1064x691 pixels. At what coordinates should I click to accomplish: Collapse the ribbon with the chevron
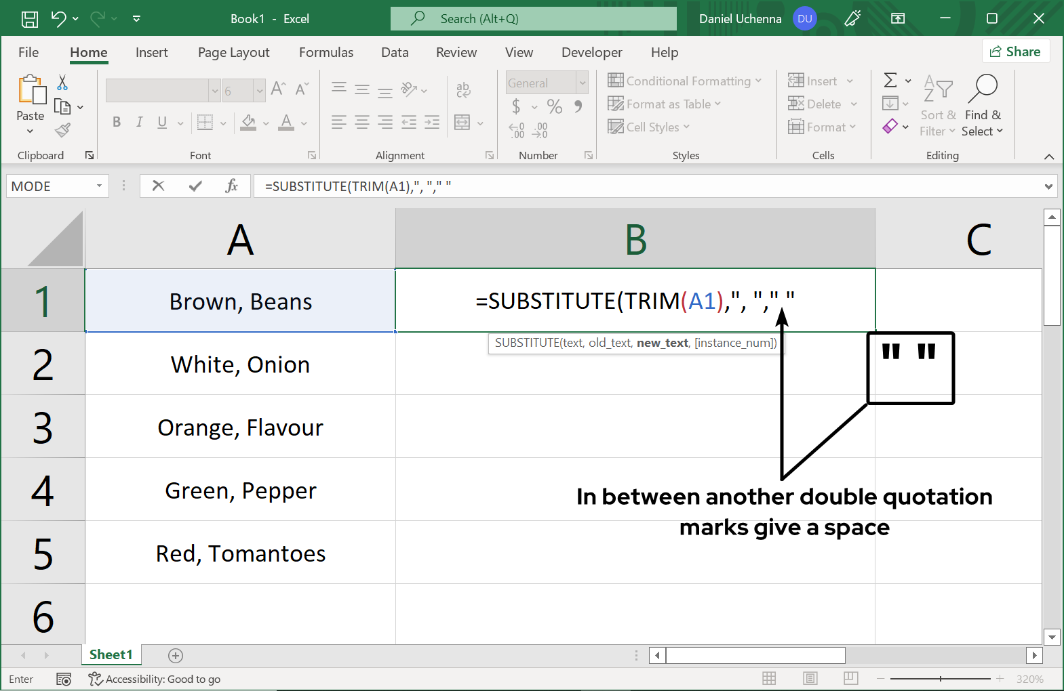[1049, 156]
